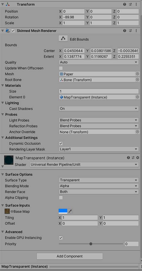Open object picker for Mesh field
142x271 pixels.
pyautogui.click(x=137, y=74)
